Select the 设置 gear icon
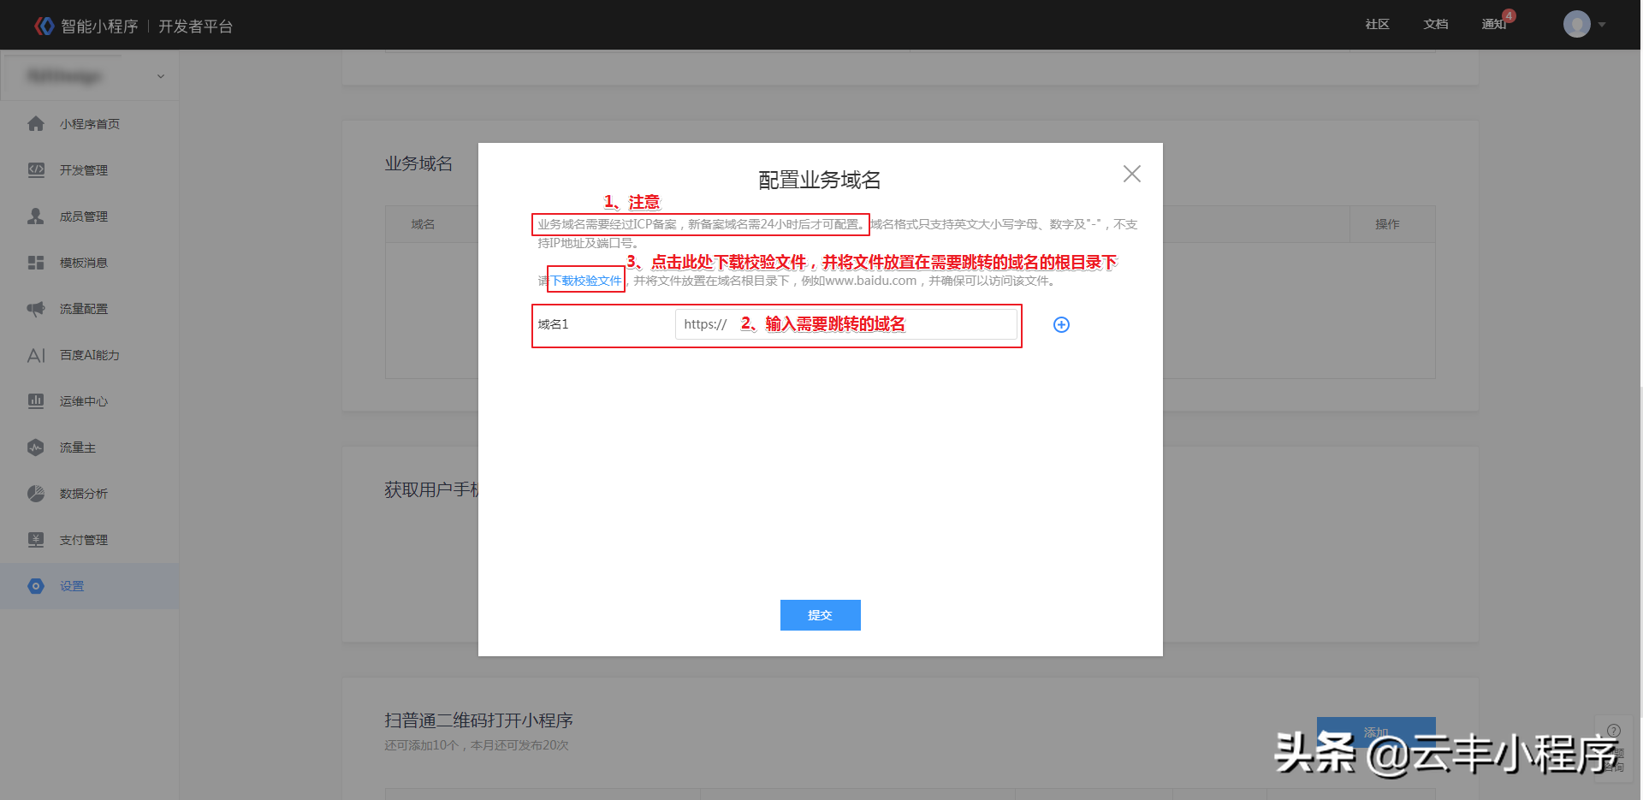Viewport: 1643px width, 800px height. [35, 585]
